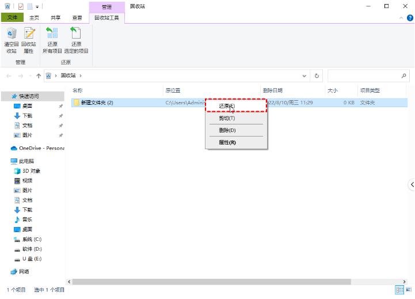Choose 还原(E) in context menu

236,106
